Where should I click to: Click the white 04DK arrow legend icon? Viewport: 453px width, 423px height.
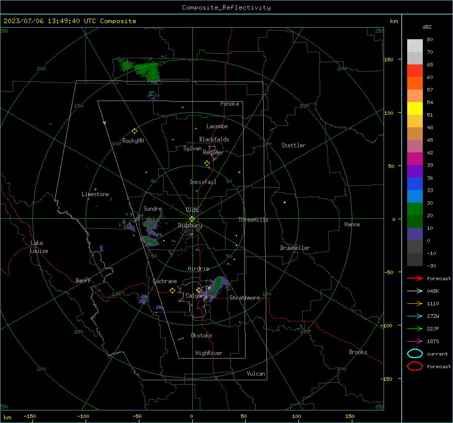point(415,291)
